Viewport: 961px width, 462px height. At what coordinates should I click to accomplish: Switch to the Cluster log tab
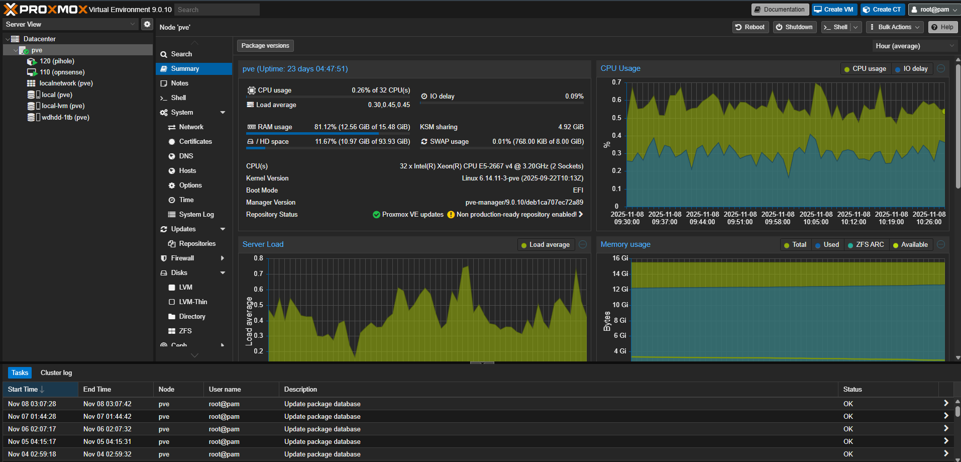(x=56, y=373)
